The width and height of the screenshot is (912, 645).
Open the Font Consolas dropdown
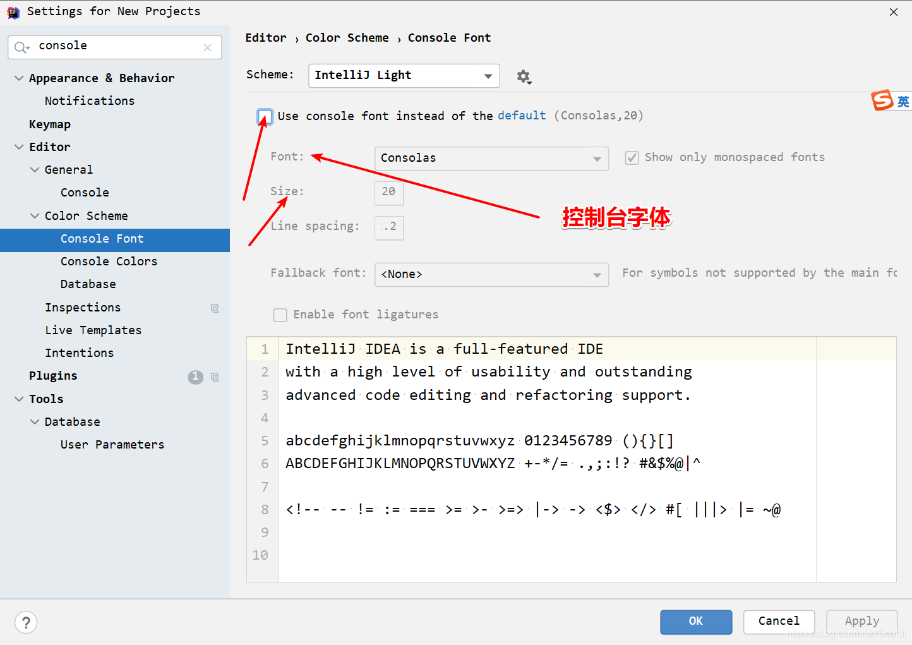(491, 159)
